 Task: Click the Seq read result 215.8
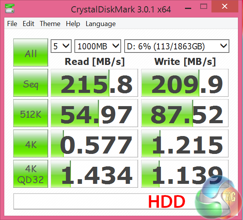click(94, 83)
